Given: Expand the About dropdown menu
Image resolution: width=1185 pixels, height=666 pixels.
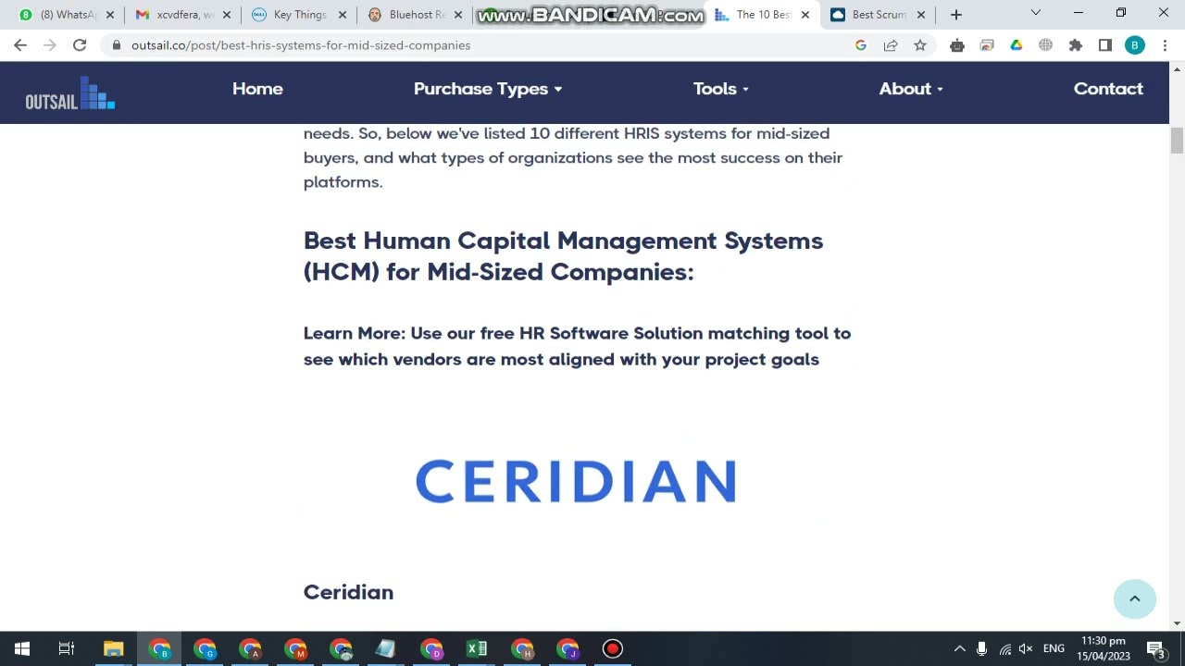Looking at the screenshot, I should coord(911,89).
